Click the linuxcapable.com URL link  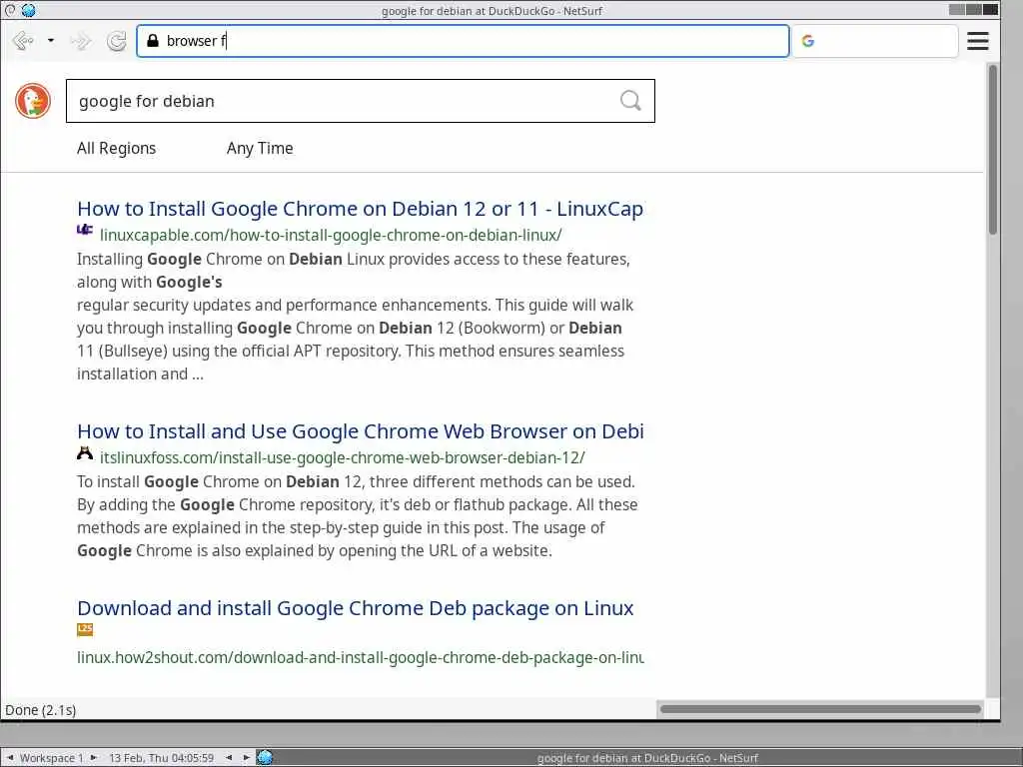click(x=331, y=235)
